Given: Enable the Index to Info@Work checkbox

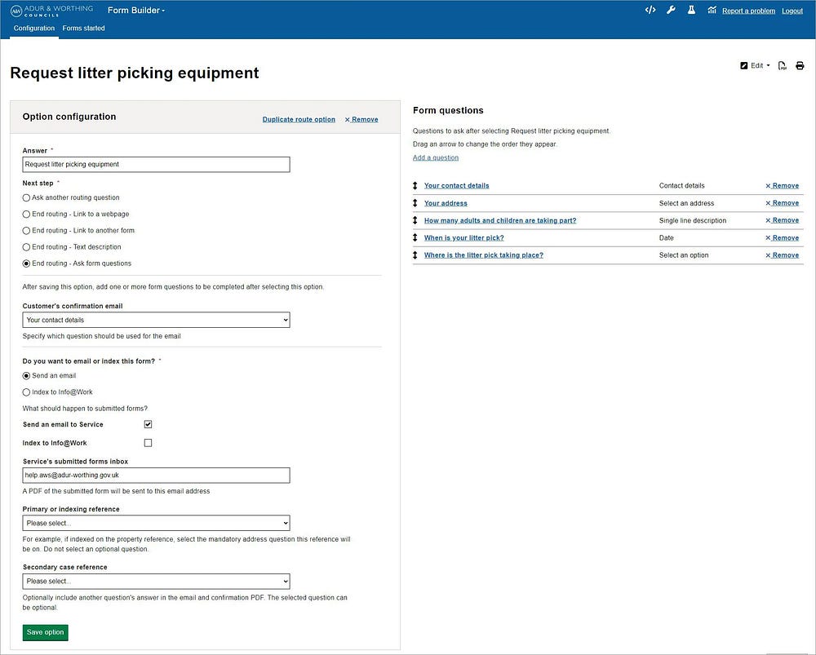Looking at the screenshot, I should tap(148, 442).
